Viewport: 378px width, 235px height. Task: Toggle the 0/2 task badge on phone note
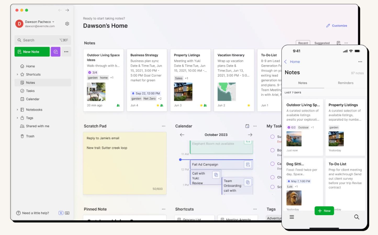pyautogui.click(x=291, y=127)
